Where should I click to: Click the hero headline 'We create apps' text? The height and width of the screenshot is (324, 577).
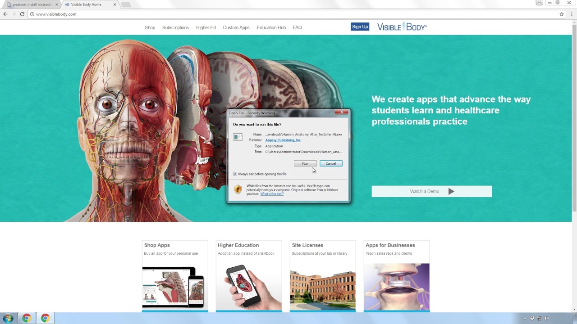coord(451,110)
